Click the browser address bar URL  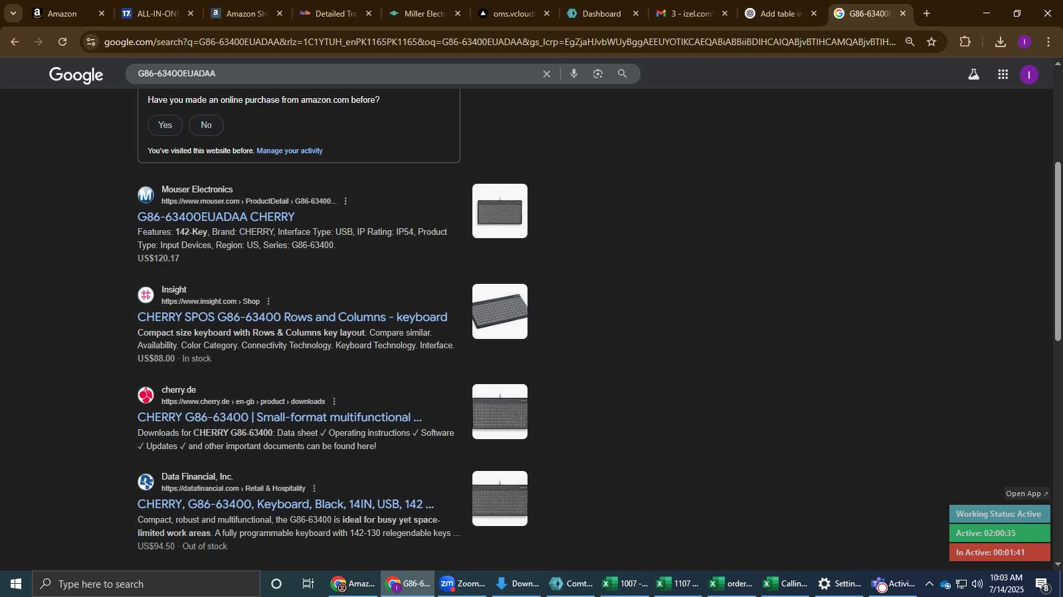500,42
